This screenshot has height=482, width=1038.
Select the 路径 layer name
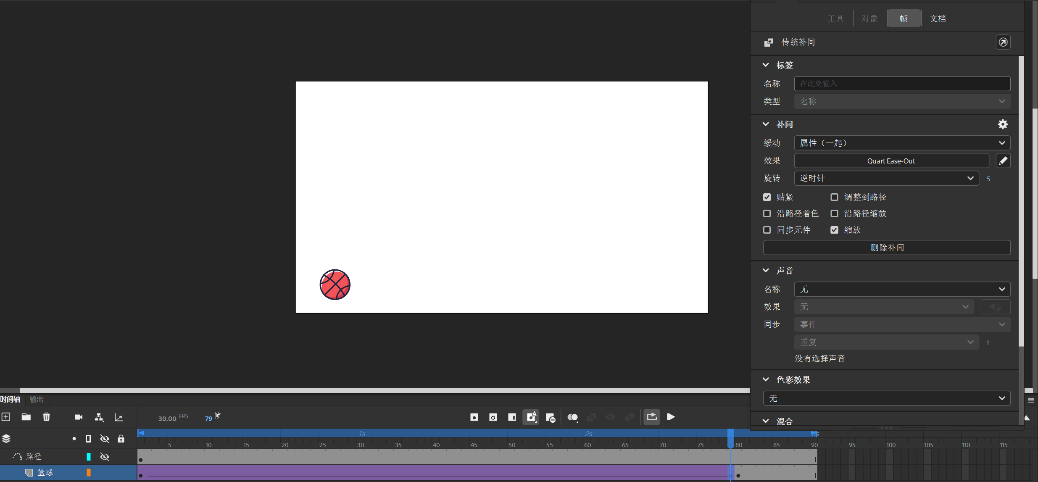click(34, 457)
